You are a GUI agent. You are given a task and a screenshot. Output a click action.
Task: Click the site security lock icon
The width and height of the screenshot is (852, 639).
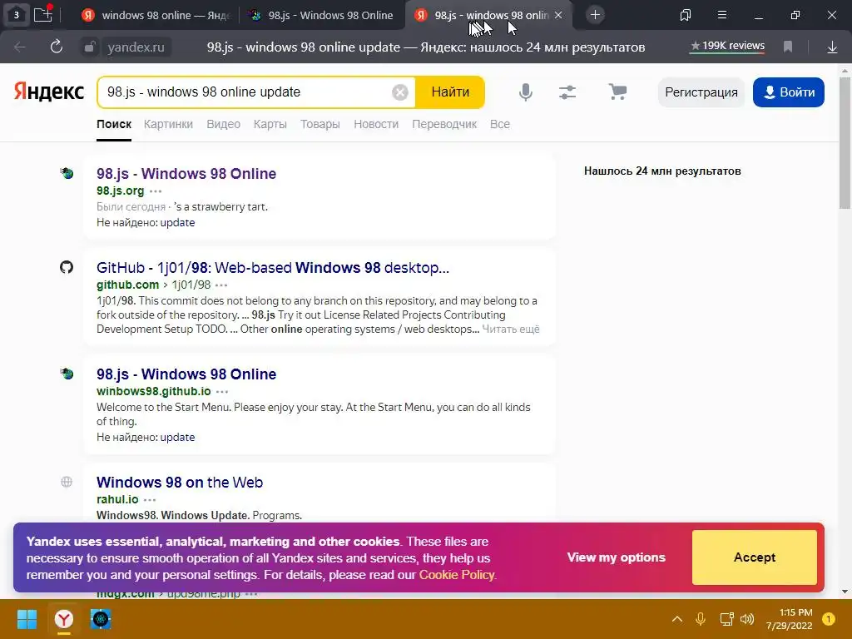tap(89, 47)
